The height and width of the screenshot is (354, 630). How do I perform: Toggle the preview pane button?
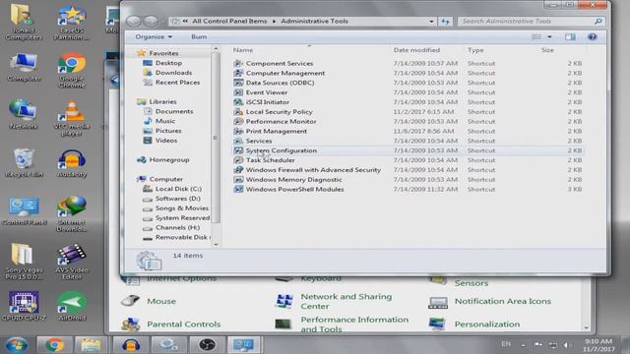[x=570, y=37]
